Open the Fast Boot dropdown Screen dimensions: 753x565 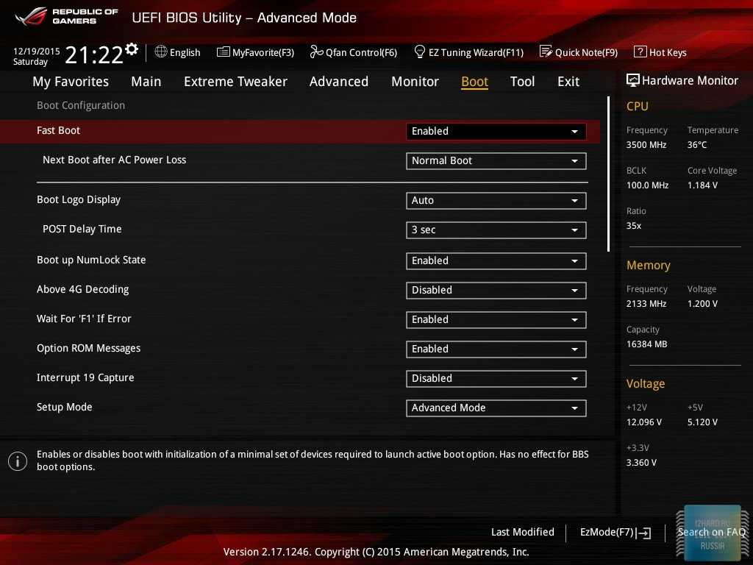coord(496,132)
